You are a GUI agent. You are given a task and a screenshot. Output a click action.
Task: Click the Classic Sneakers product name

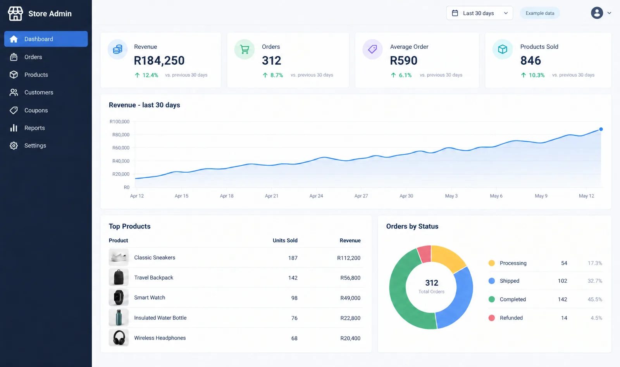155,257
